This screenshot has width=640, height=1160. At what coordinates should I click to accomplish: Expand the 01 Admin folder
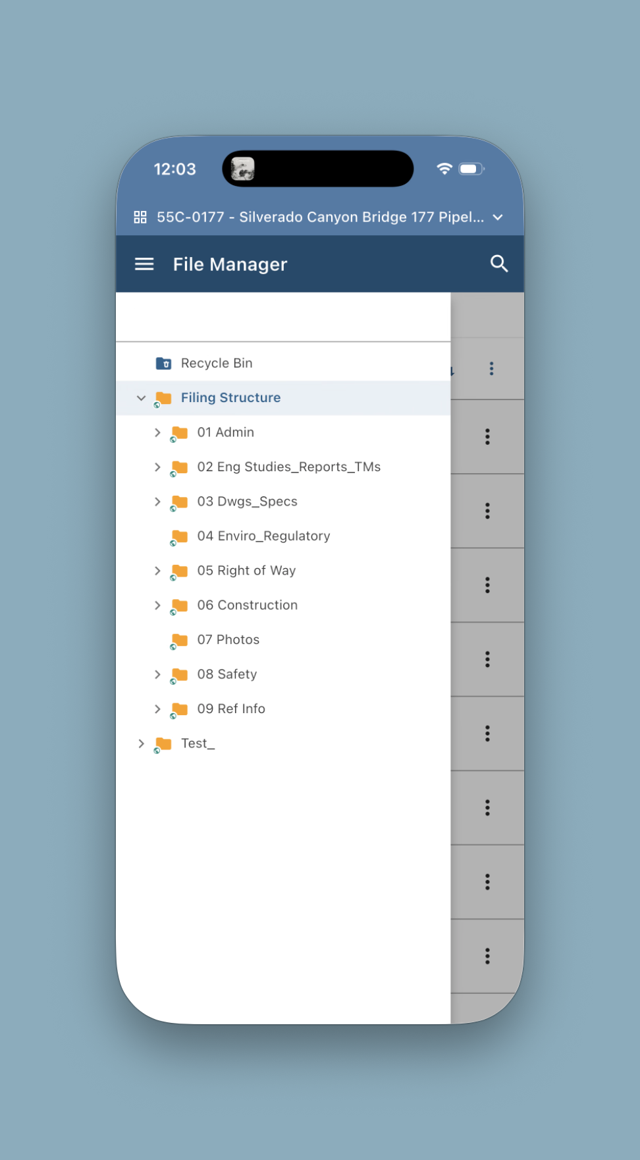[x=157, y=432]
